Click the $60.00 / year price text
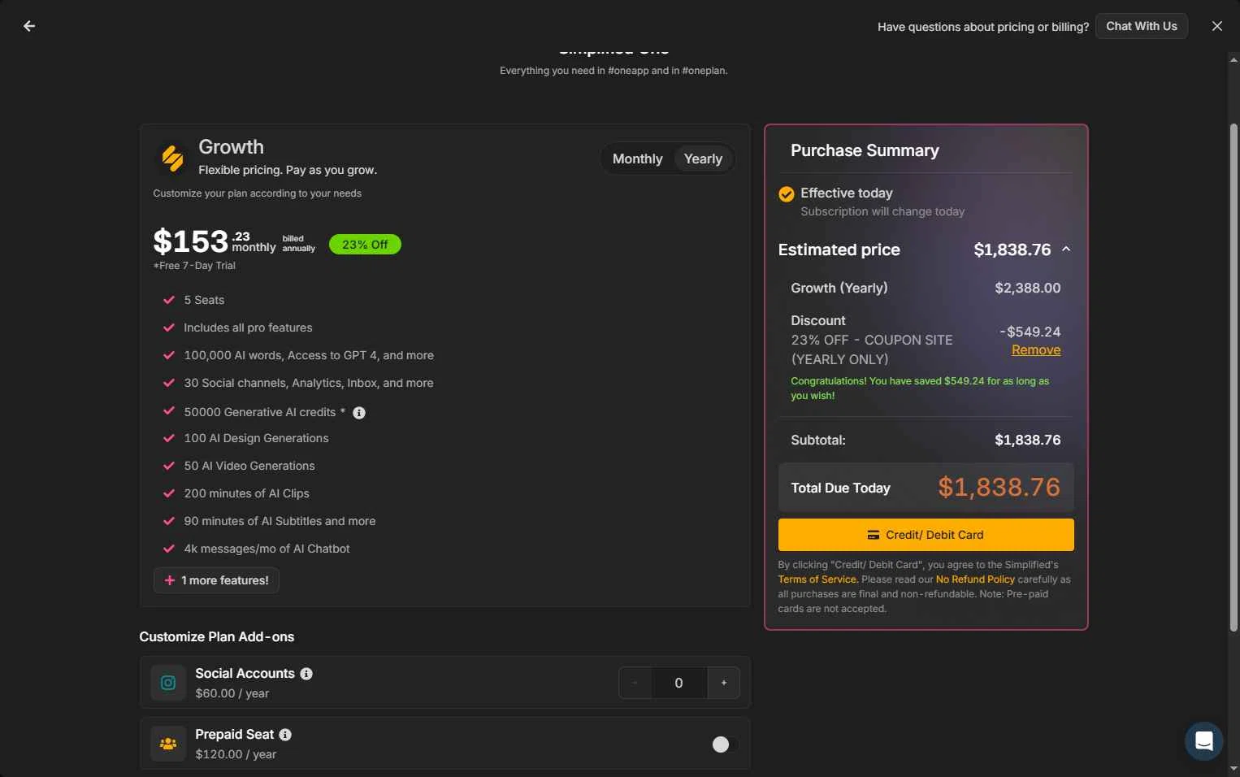Viewport: 1240px width, 777px height. pos(232,693)
